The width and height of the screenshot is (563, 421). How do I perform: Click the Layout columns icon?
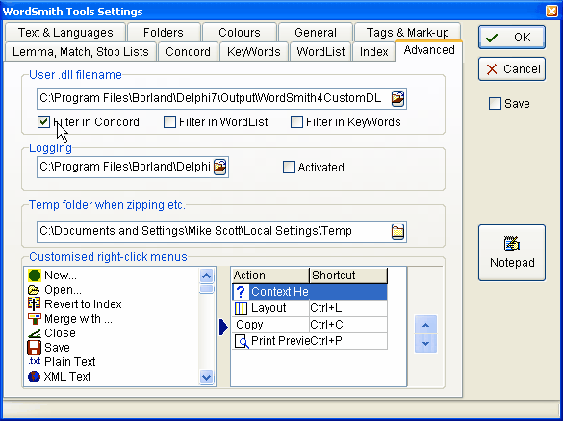[241, 308]
